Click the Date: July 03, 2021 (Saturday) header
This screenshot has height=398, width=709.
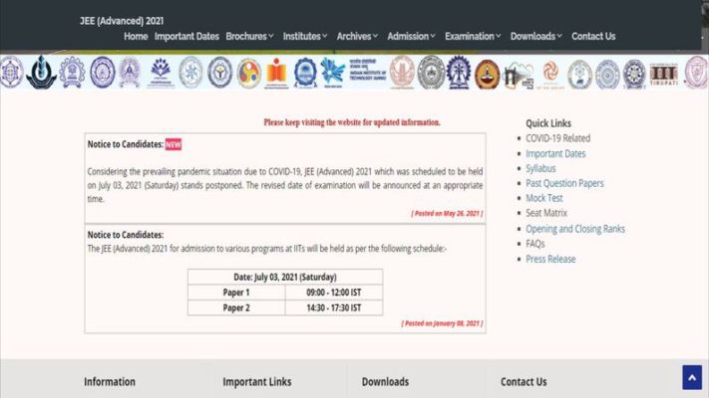285,277
